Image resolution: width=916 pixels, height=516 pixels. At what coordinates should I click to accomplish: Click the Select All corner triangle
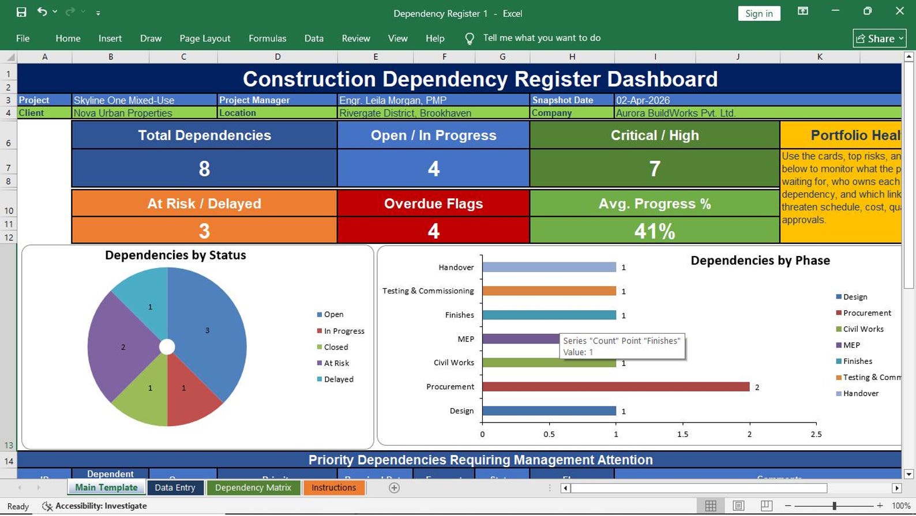point(9,57)
